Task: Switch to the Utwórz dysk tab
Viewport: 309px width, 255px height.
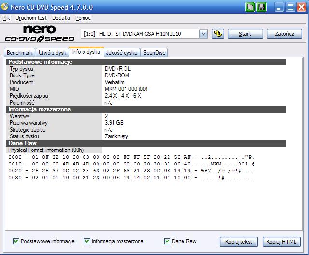Action: (53, 53)
